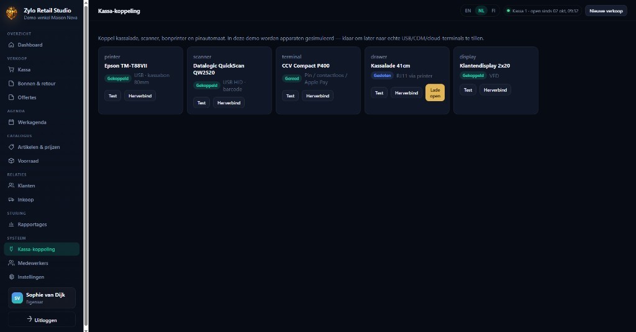Image resolution: width=636 pixels, height=332 pixels.
Task: Test the Klantendisplay 2x20
Action: (x=468, y=90)
